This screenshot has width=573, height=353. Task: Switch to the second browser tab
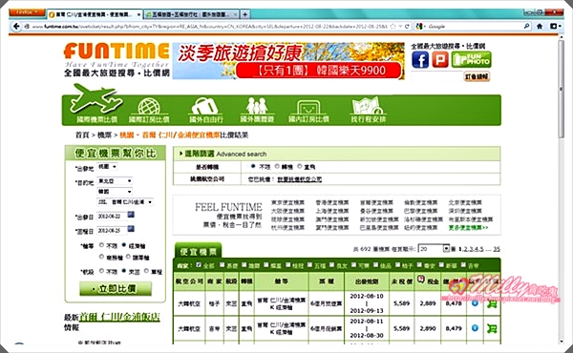coord(192,14)
